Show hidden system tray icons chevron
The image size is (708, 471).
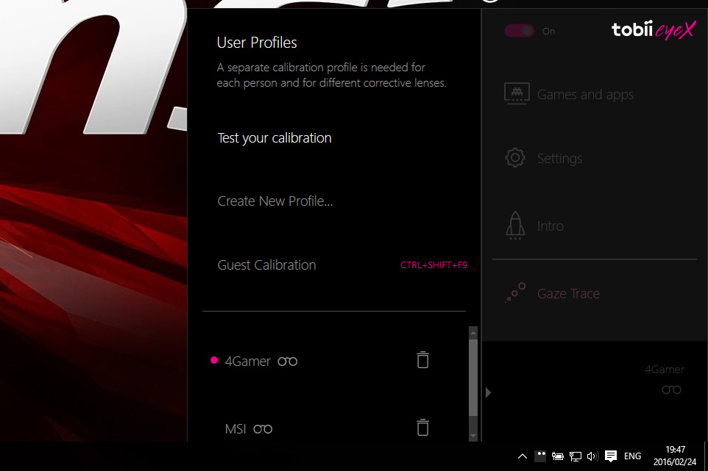523,456
